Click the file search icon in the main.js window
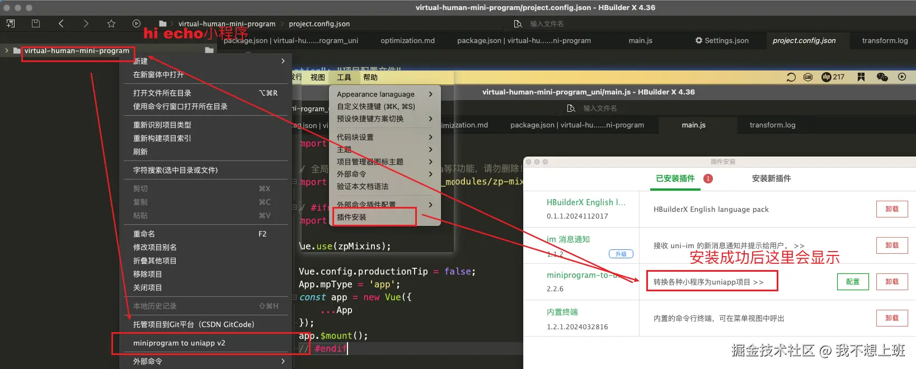Screen dimensions: 916x369 [x=571, y=108]
